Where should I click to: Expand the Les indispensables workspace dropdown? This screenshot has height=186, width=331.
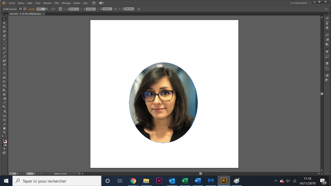click(300, 3)
